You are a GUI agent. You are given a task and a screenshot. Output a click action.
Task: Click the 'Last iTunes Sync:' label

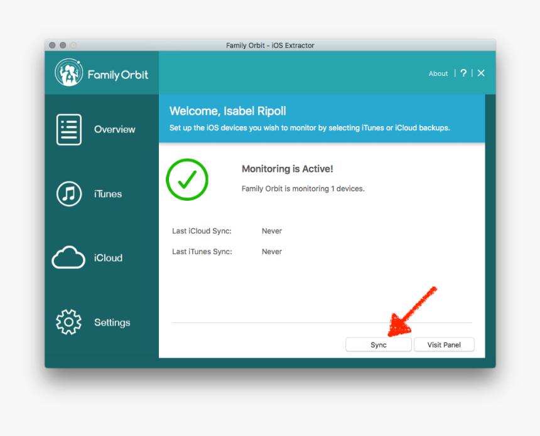pyautogui.click(x=202, y=252)
